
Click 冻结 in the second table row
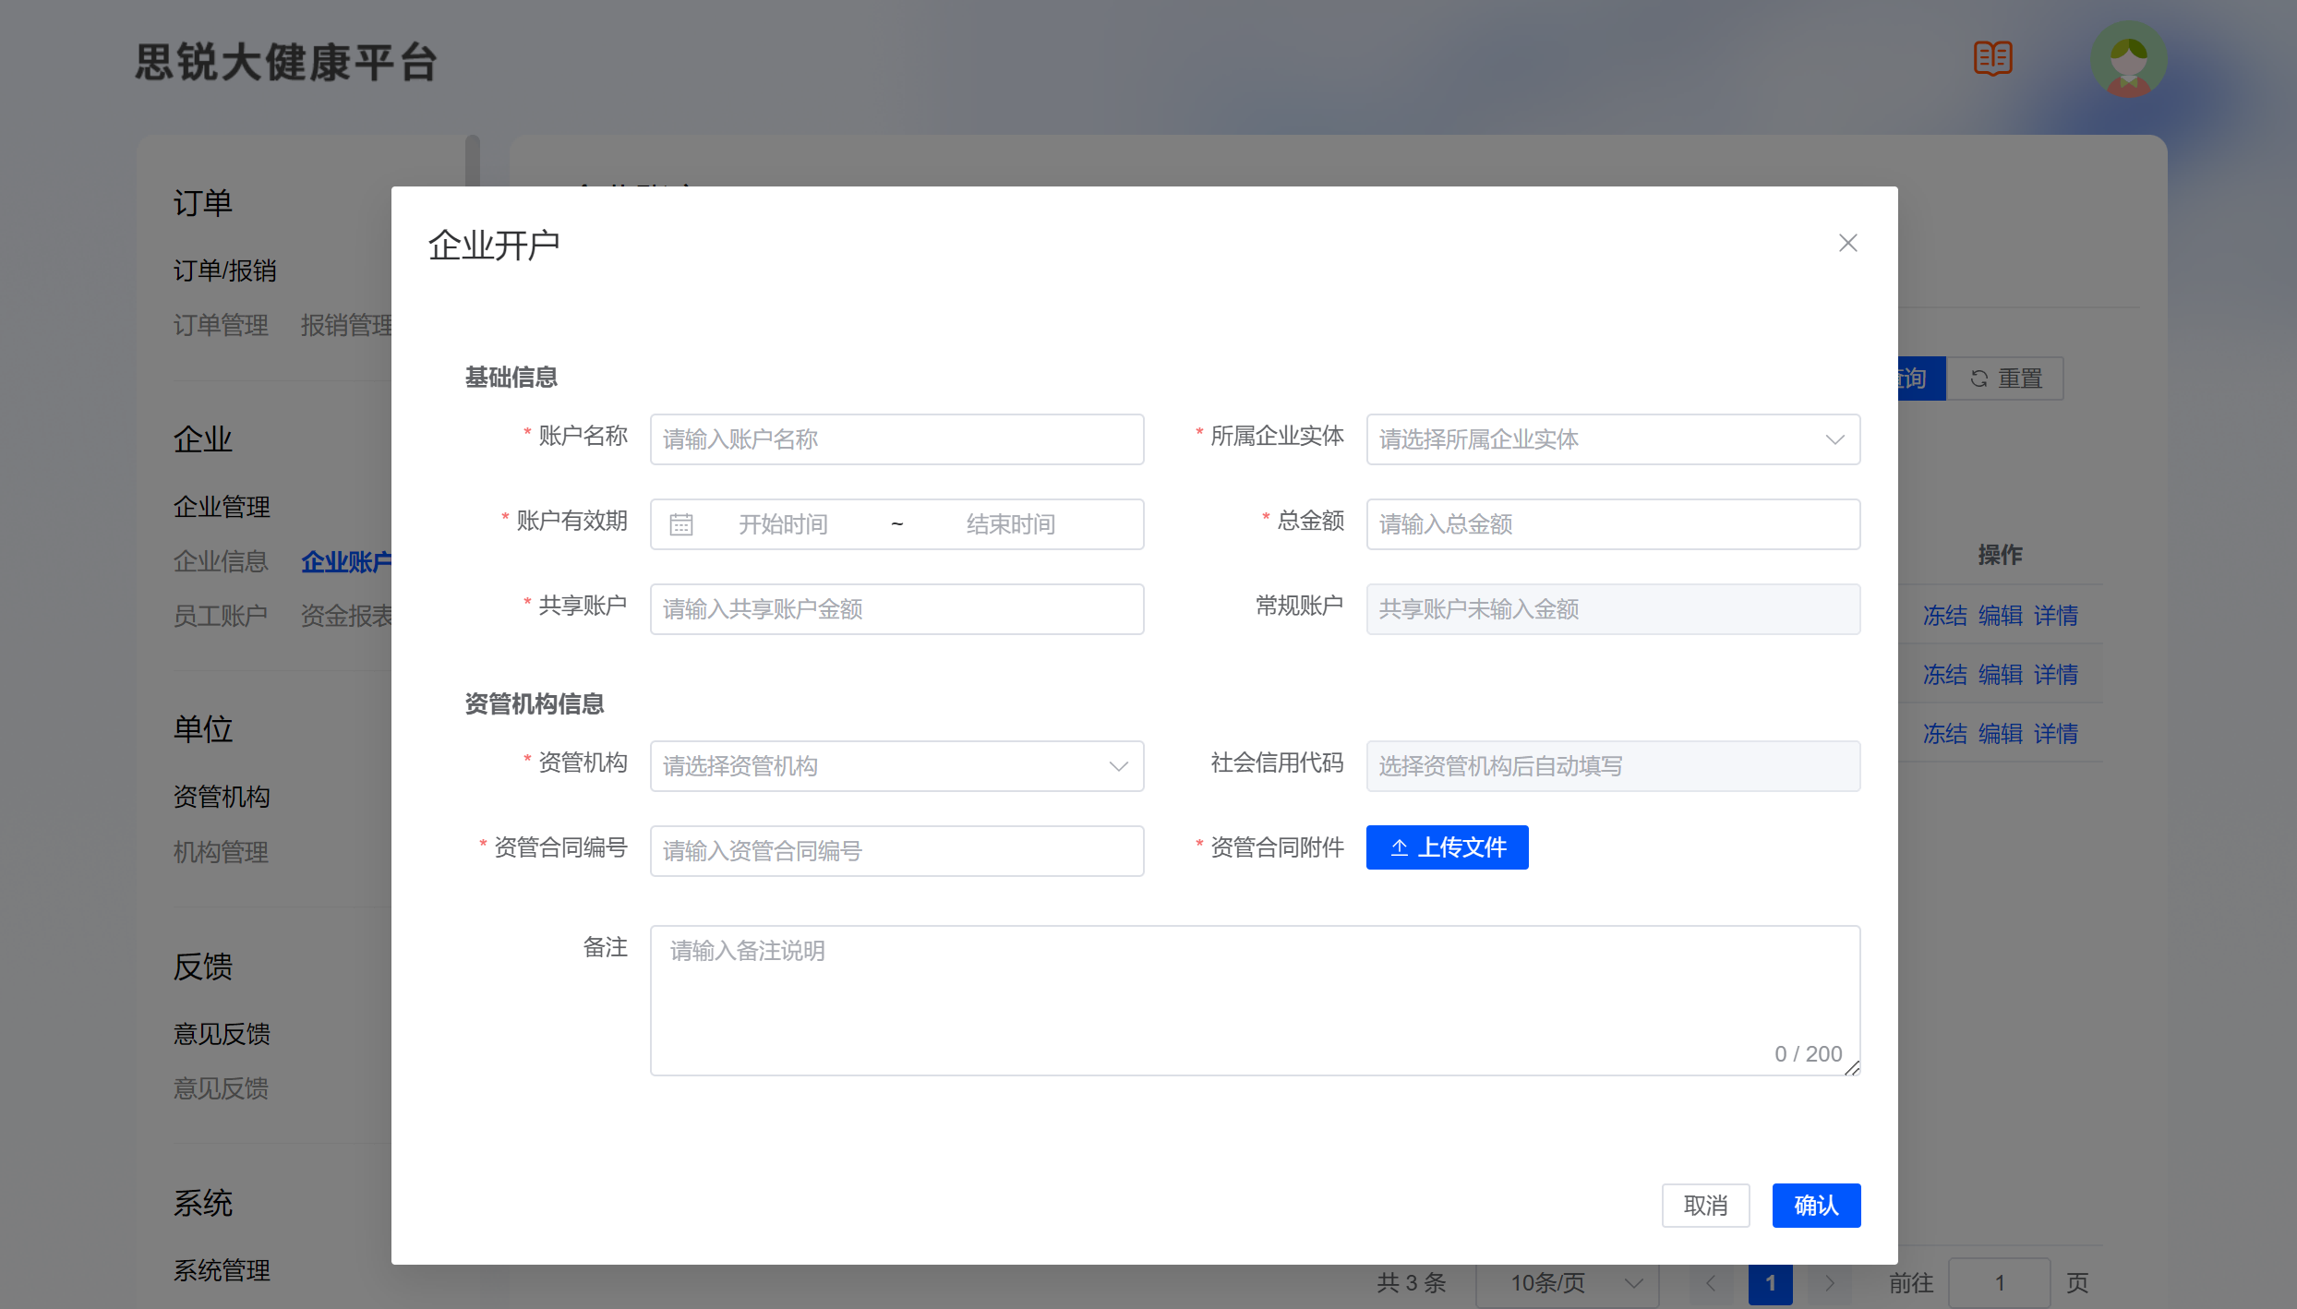click(x=1944, y=675)
